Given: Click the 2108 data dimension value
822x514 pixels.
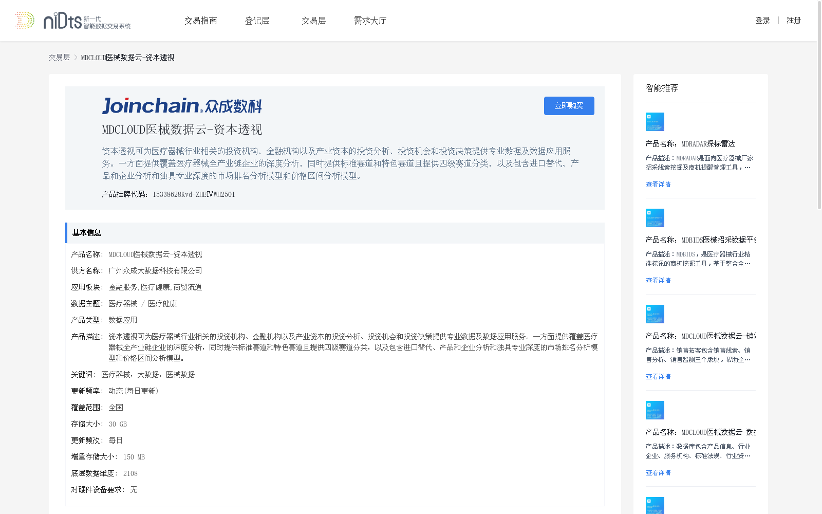Looking at the screenshot, I should (x=130, y=473).
